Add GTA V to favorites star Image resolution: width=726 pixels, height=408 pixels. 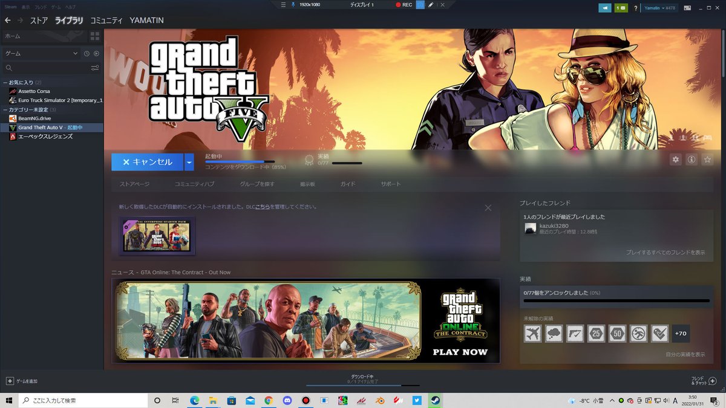707,160
